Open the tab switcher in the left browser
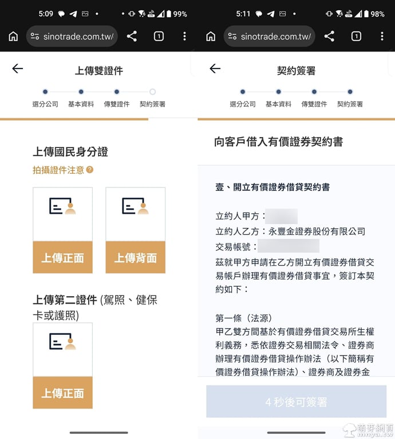This screenshot has height=439, width=395. [159, 37]
